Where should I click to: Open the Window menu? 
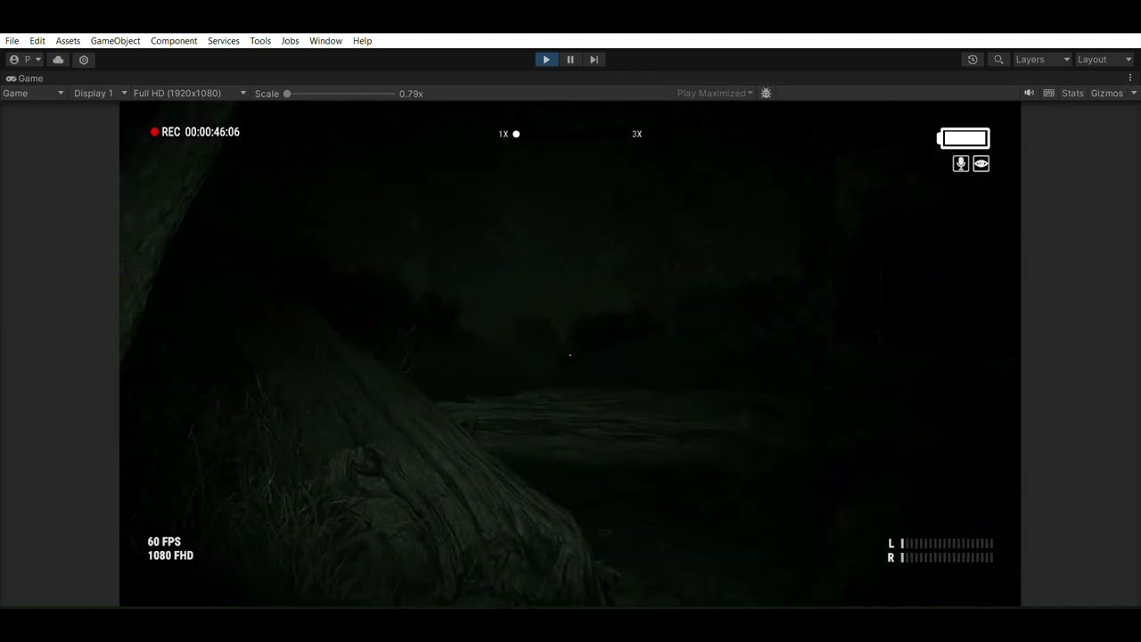click(326, 41)
